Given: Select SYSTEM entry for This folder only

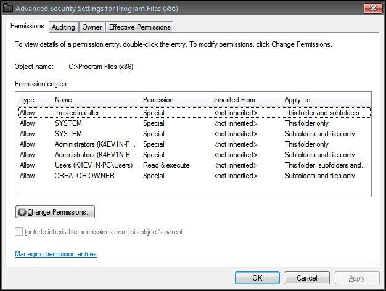Looking at the screenshot, I should click(68, 123).
